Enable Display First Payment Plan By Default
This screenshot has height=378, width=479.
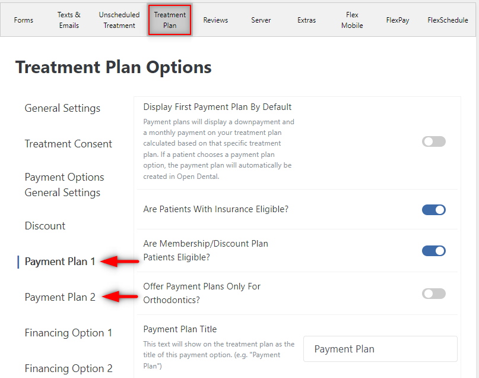click(x=433, y=141)
